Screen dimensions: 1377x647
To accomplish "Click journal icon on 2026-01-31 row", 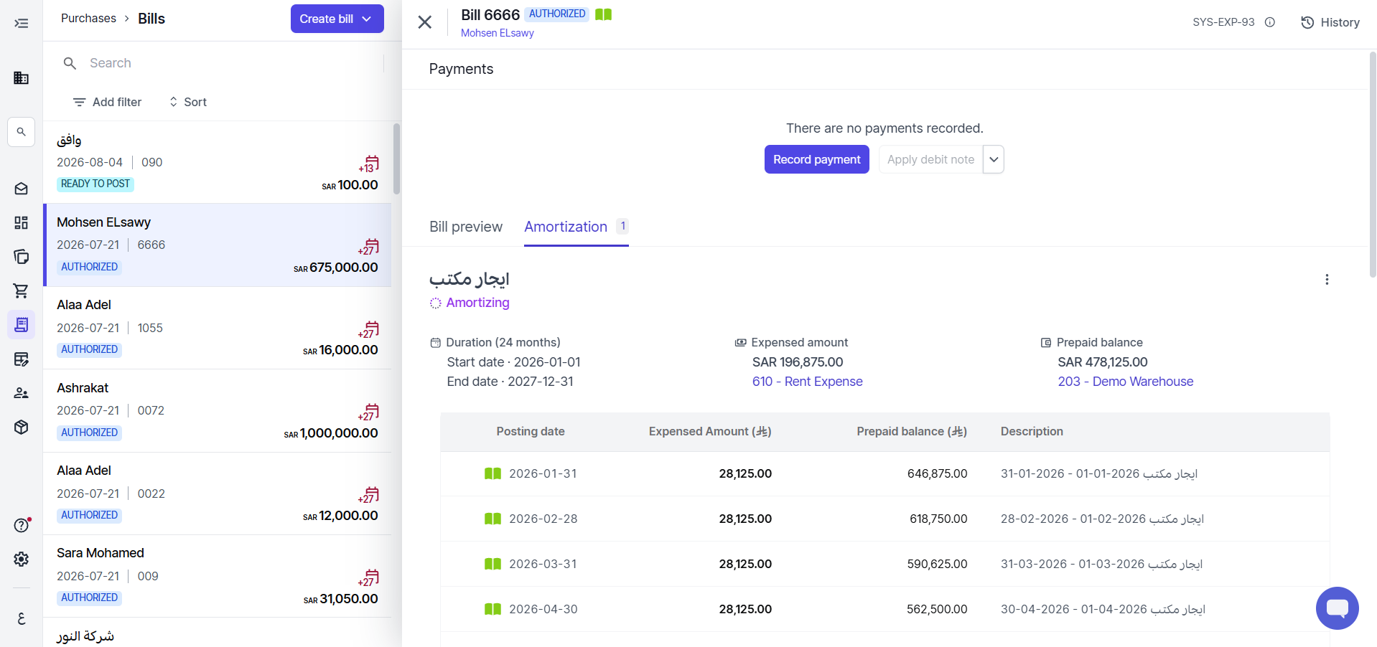I will tap(493, 473).
